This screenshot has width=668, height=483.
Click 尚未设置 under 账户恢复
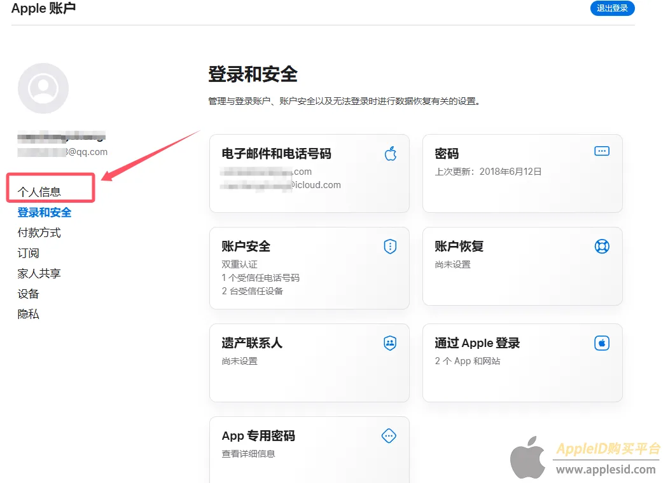(452, 264)
